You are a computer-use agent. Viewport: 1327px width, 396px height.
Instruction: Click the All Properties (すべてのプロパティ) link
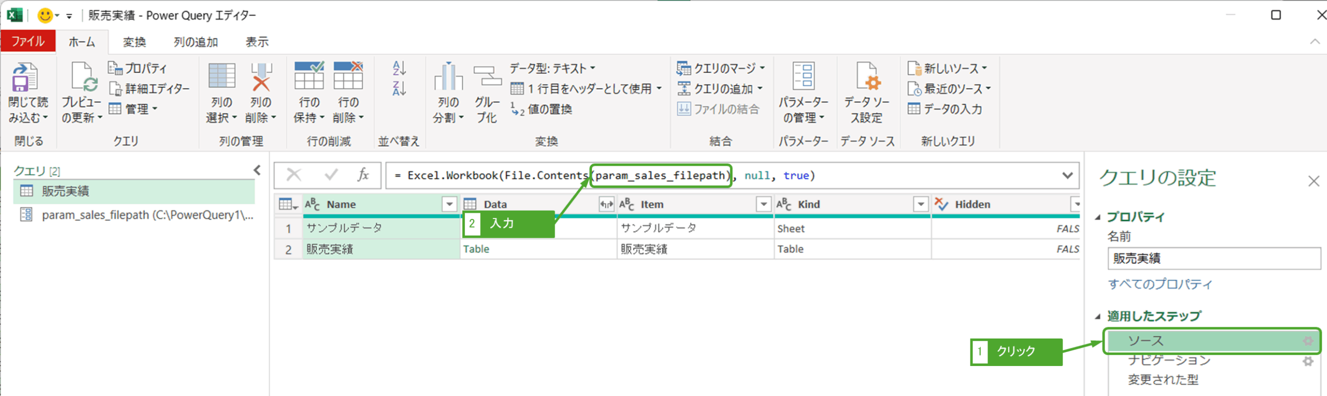pos(1160,284)
